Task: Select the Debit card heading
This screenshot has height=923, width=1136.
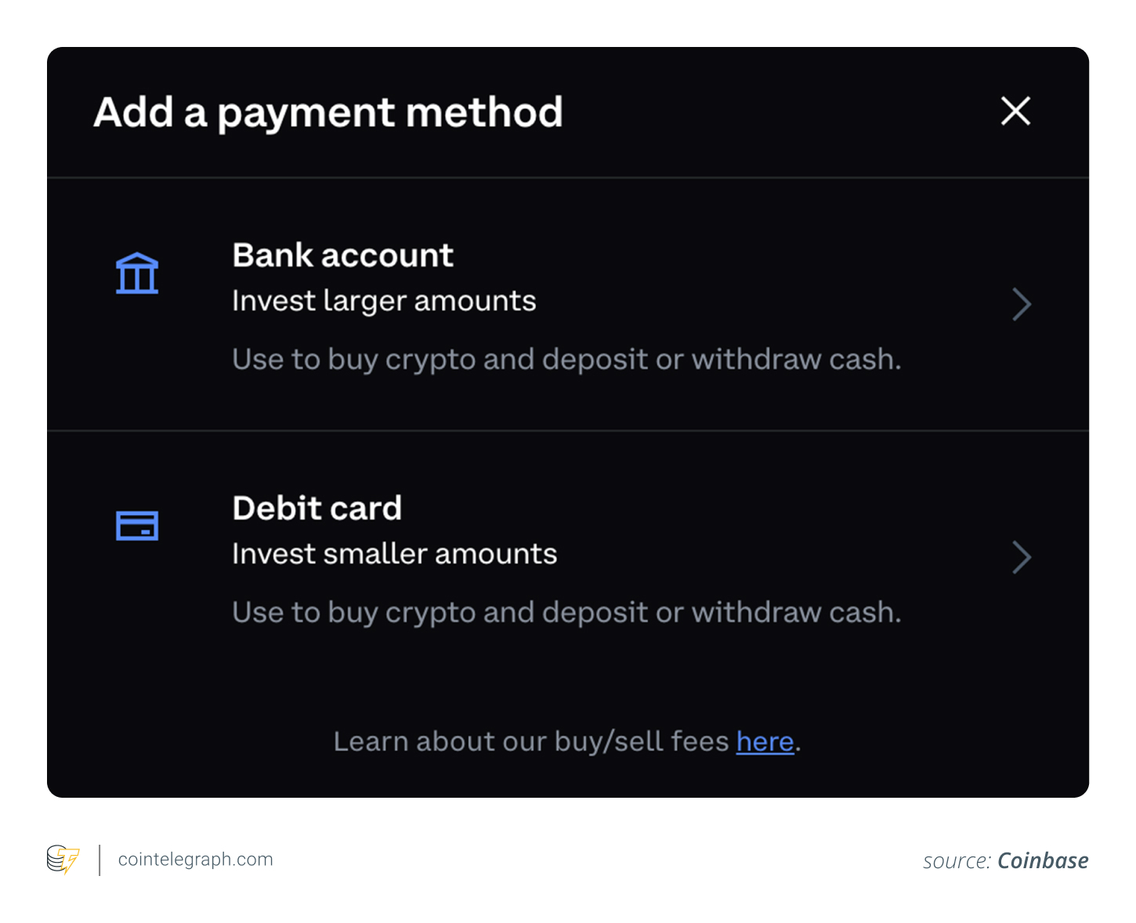Action: coord(317,508)
